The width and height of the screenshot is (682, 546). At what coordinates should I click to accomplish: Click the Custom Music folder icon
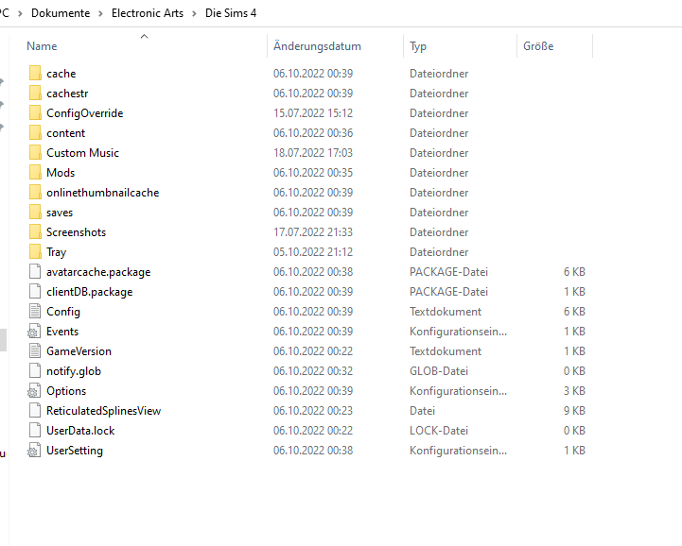35,153
